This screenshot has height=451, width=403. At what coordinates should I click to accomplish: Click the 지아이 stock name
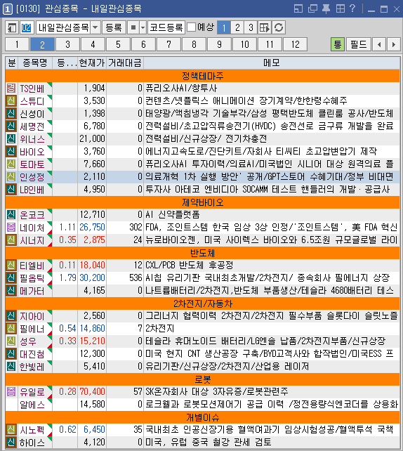[x=32, y=316]
